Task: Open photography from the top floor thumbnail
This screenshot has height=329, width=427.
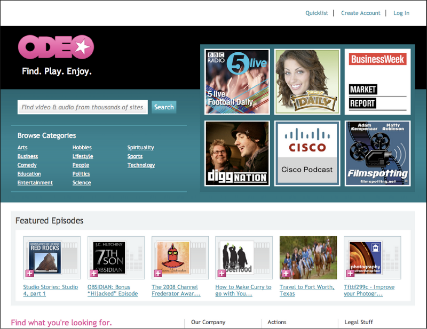Action: pos(372,258)
